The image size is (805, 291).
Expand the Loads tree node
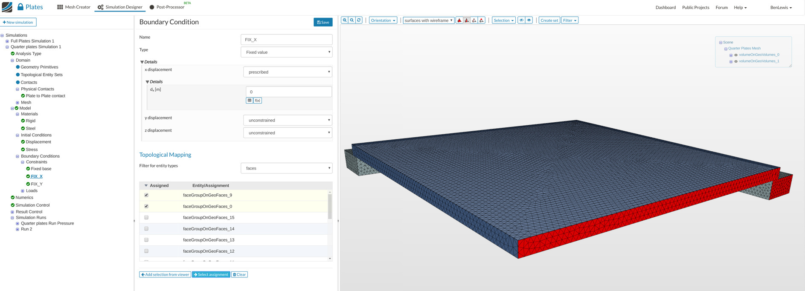click(x=23, y=191)
